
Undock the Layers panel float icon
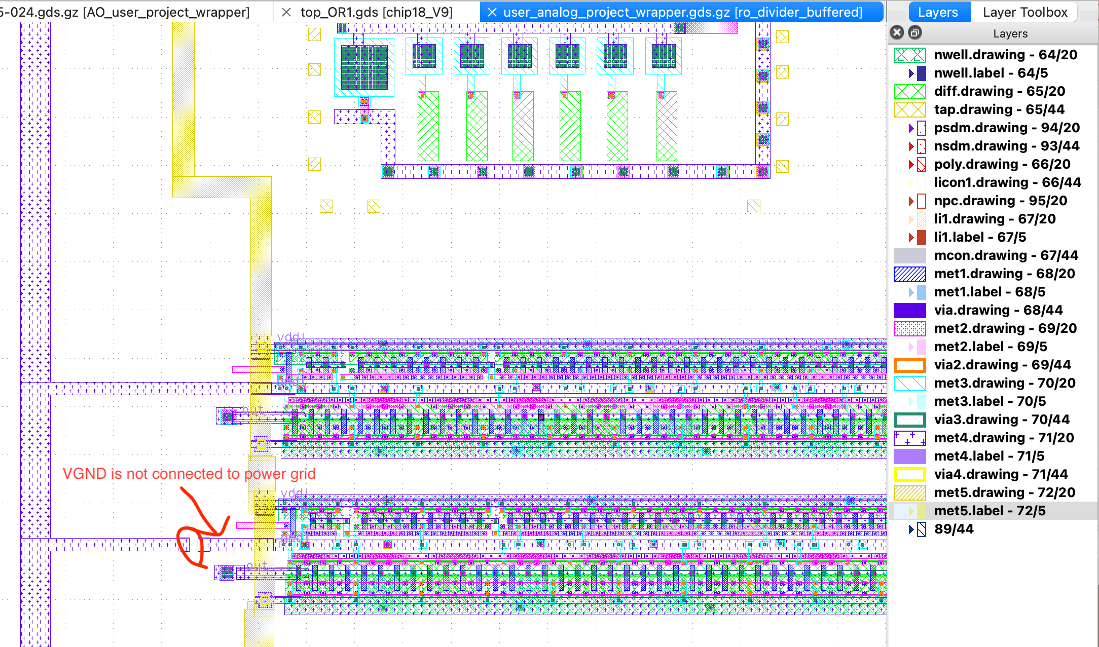click(914, 33)
